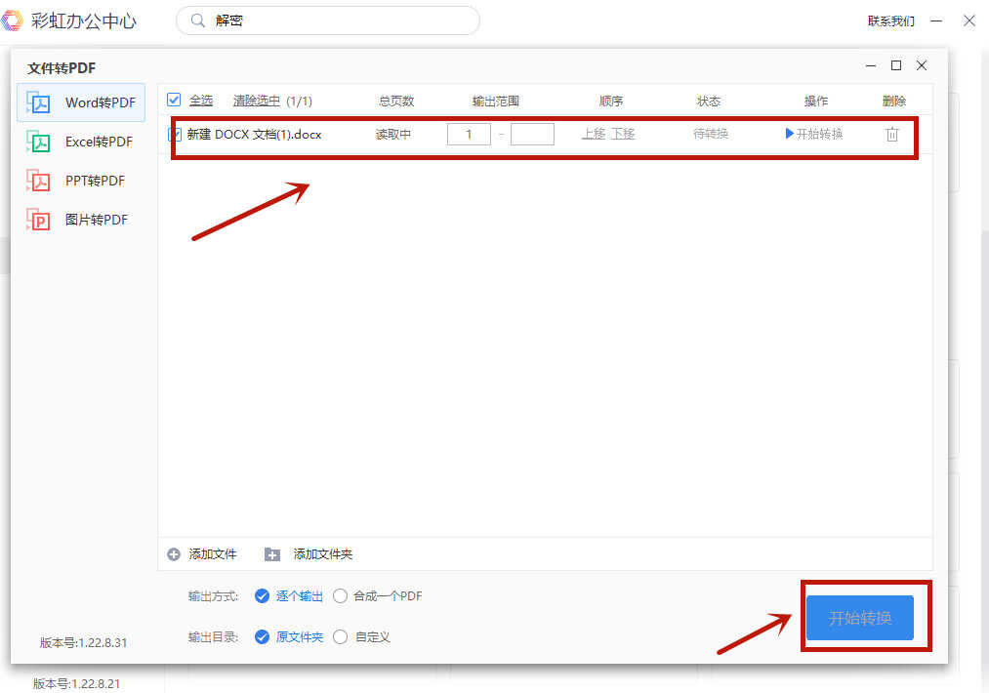Click the 状态 column header
Image resolution: width=989 pixels, height=693 pixels.
709,101
